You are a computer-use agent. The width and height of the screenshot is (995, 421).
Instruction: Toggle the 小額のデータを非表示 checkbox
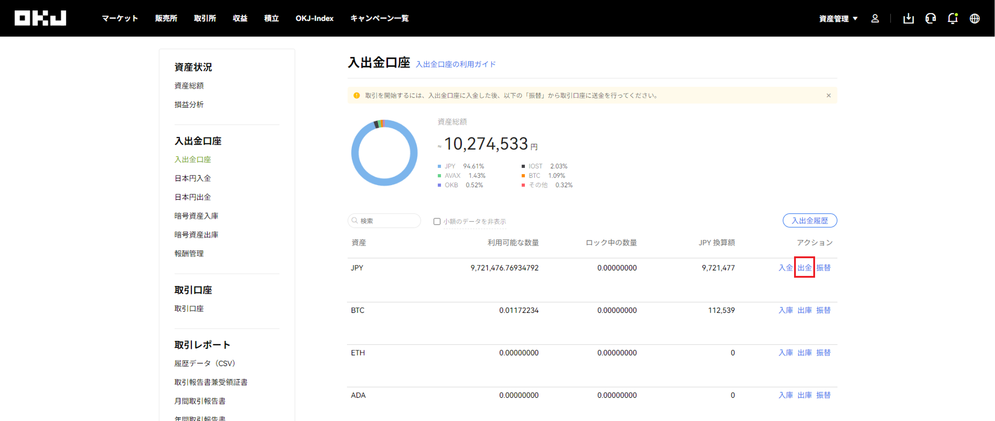(437, 221)
